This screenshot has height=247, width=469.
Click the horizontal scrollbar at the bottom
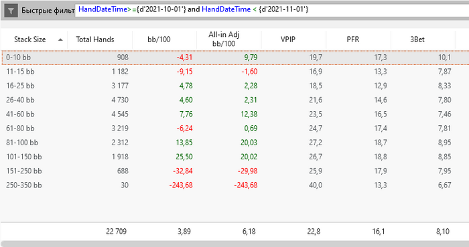[x=234, y=244]
